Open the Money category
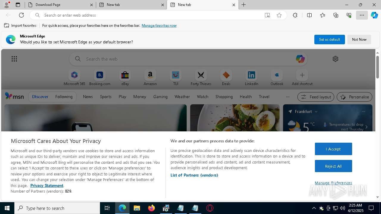This screenshot has height=214, width=381. tap(140, 97)
